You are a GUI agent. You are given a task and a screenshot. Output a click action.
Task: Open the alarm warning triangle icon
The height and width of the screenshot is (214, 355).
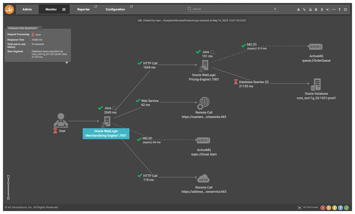coord(310,9)
